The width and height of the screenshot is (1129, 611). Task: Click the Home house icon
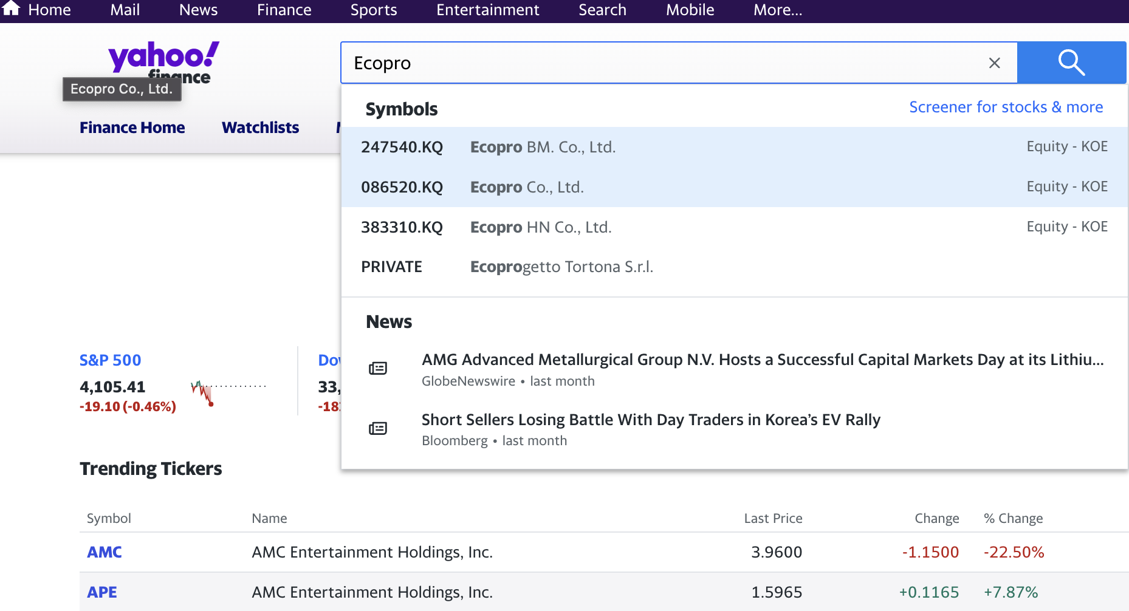[x=12, y=9]
